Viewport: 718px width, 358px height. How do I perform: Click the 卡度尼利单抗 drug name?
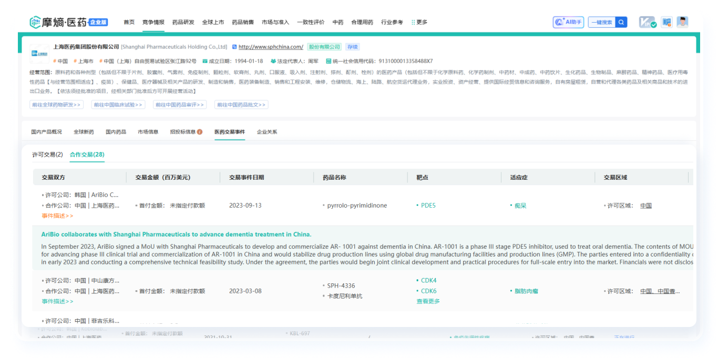point(345,296)
